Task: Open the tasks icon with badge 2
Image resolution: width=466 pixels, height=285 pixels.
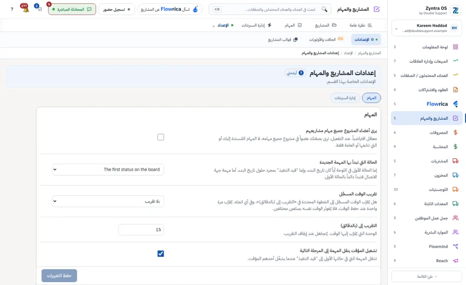Action: (x=39, y=9)
